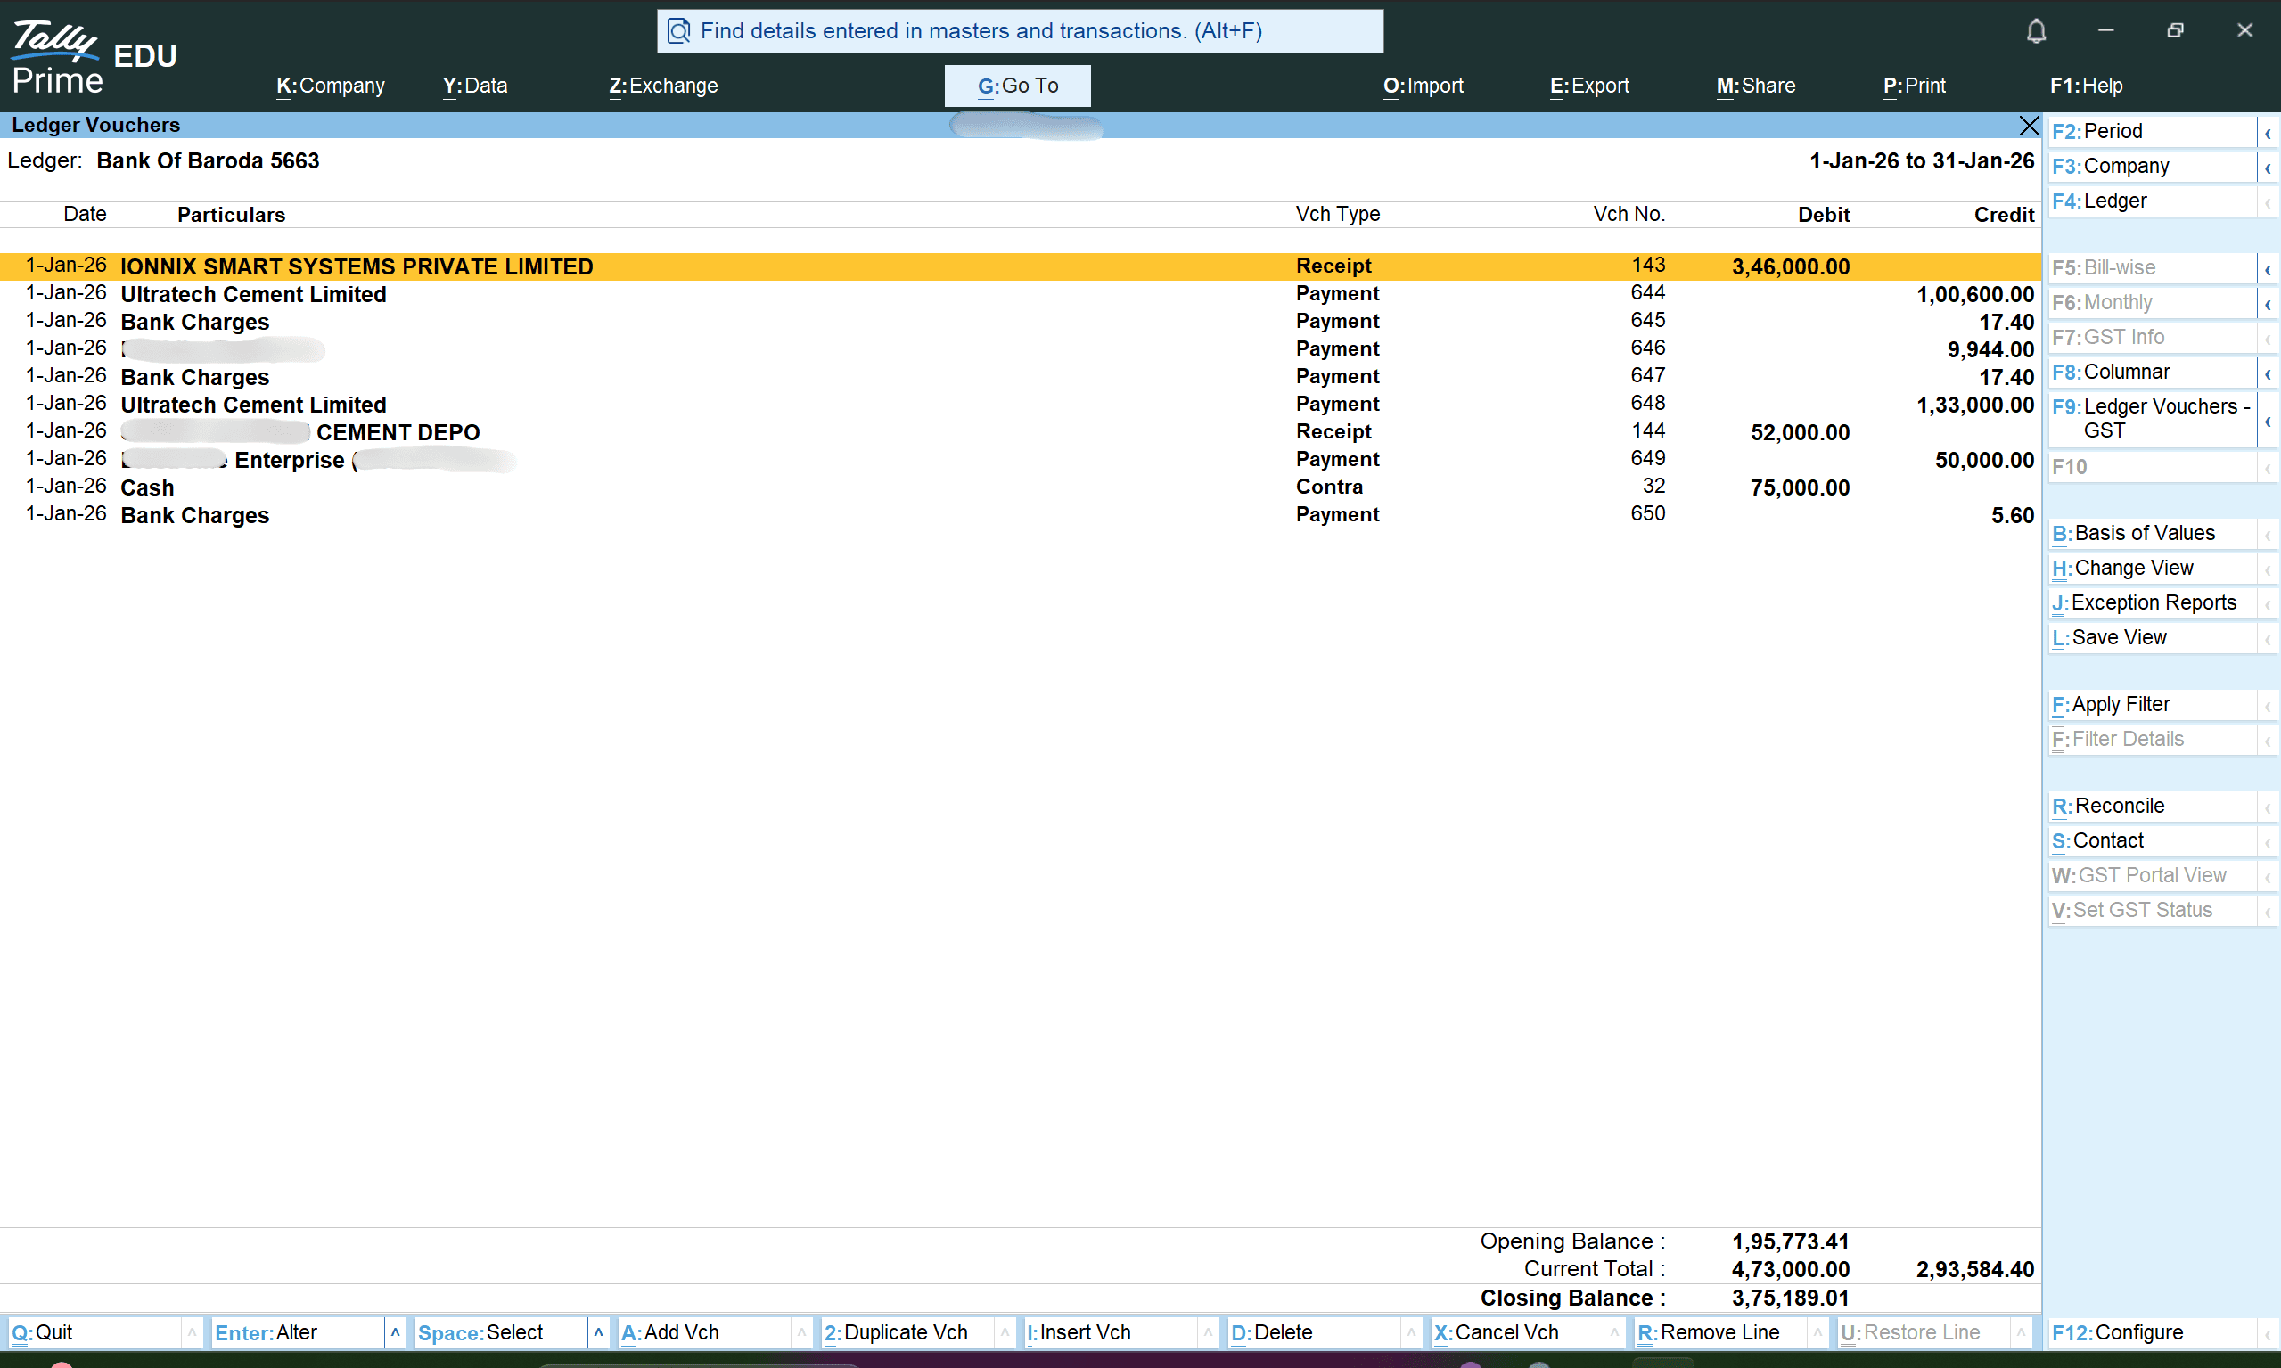This screenshot has height=1368, width=2281.
Task: Click the search icon in Find bar
Action: pos(678,31)
